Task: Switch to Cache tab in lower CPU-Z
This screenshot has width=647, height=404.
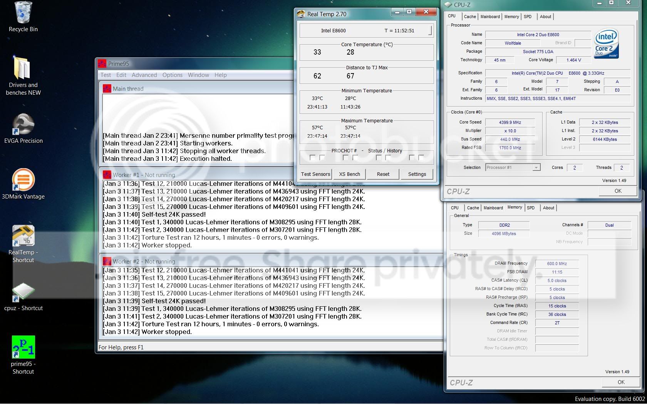Action: (x=473, y=208)
